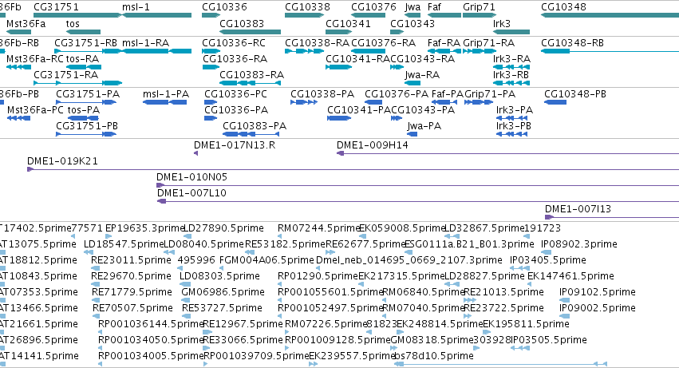This screenshot has height=368, width=679.
Task: Select transcript CG10336-RC
Action: point(234,43)
